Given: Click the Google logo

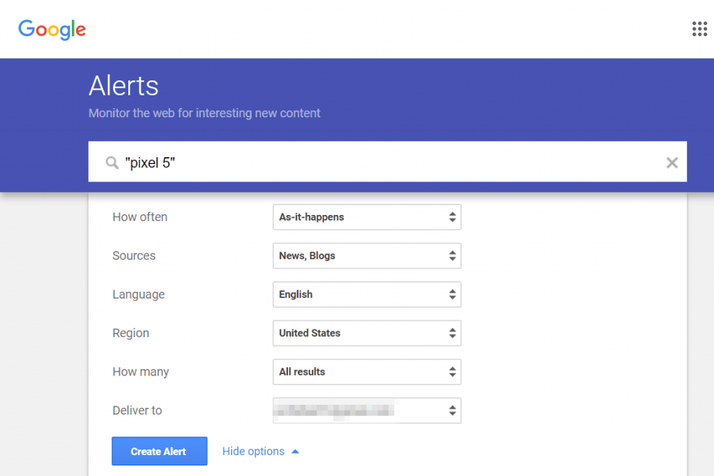Looking at the screenshot, I should [x=52, y=29].
